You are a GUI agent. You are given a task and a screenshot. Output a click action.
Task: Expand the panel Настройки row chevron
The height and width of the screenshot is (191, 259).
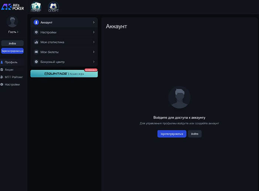pos(93,32)
